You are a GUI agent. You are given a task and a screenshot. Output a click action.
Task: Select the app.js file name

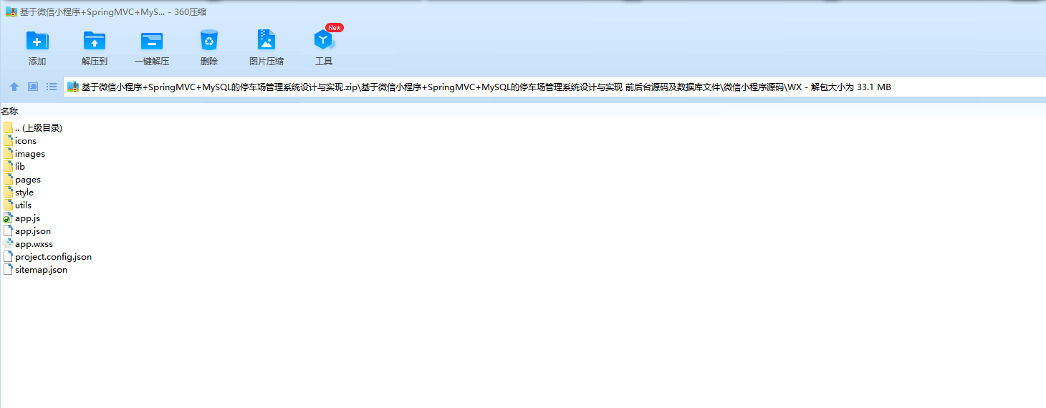[x=27, y=218]
